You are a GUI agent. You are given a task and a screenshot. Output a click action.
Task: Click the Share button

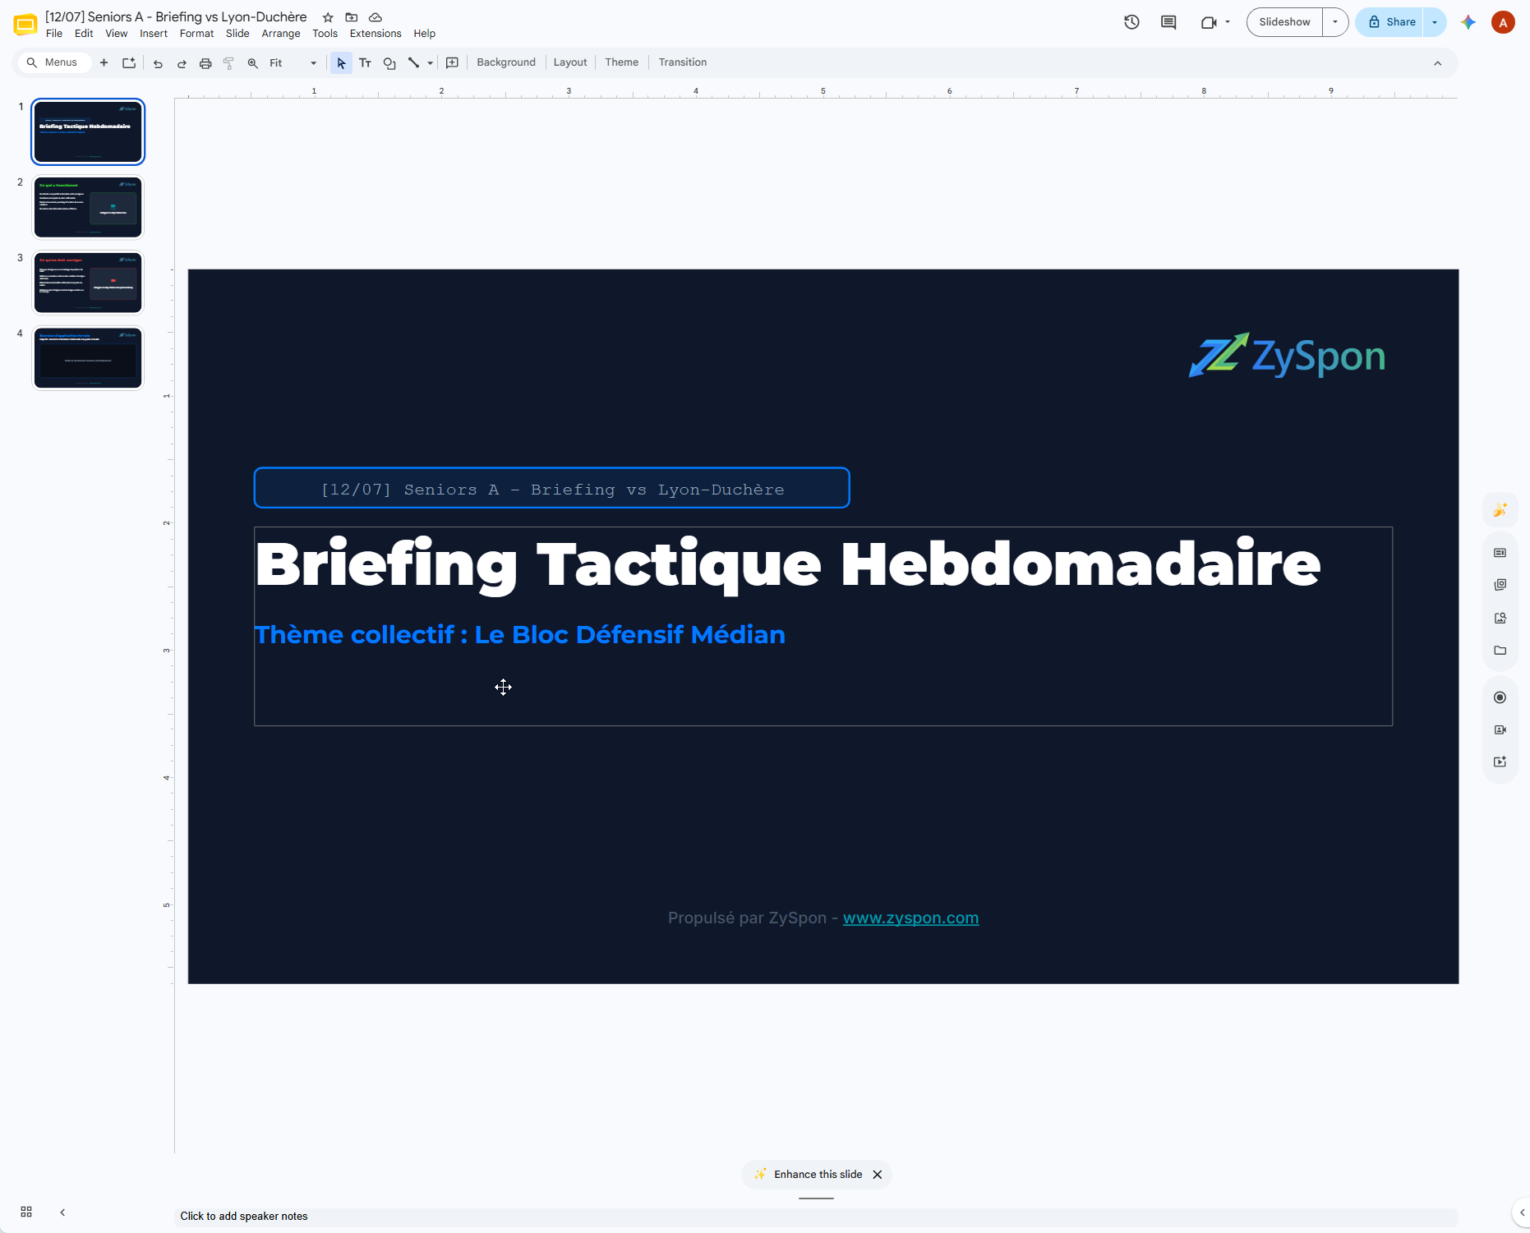1391,22
